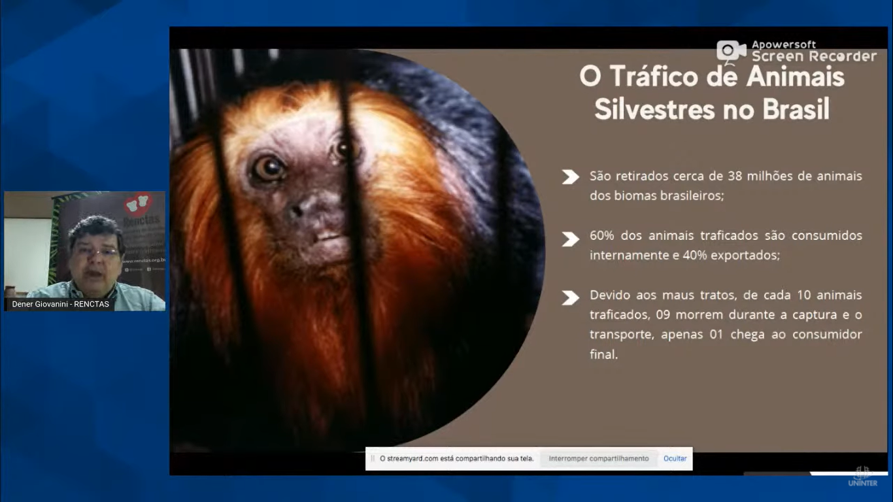The image size is (893, 502).
Task: Click the 'Dener Giovanini - RENCTAS' name caption
Action: tap(60, 304)
